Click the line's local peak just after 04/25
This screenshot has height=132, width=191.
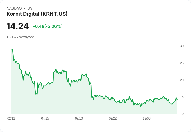click(x=56, y=69)
